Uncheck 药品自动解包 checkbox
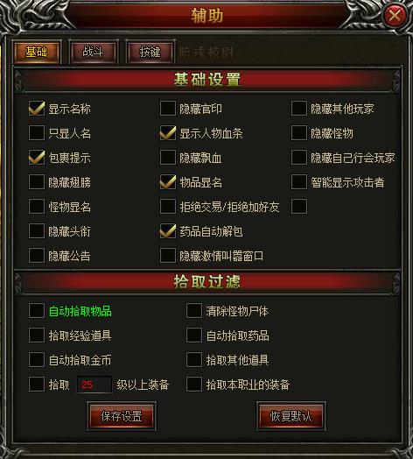Viewport: 413px width, 459px height. [x=168, y=231]
